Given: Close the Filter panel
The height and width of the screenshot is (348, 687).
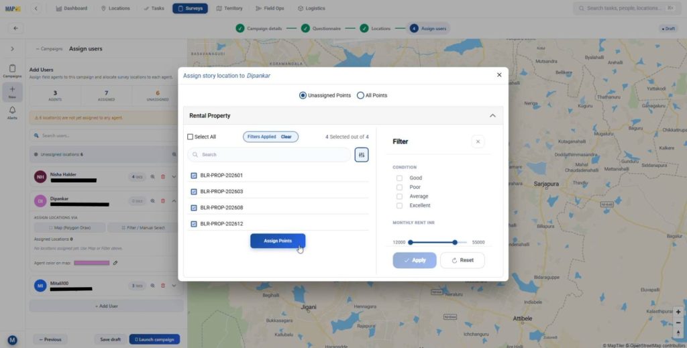Looking at the screenshot, I should [x=478, y=142].
